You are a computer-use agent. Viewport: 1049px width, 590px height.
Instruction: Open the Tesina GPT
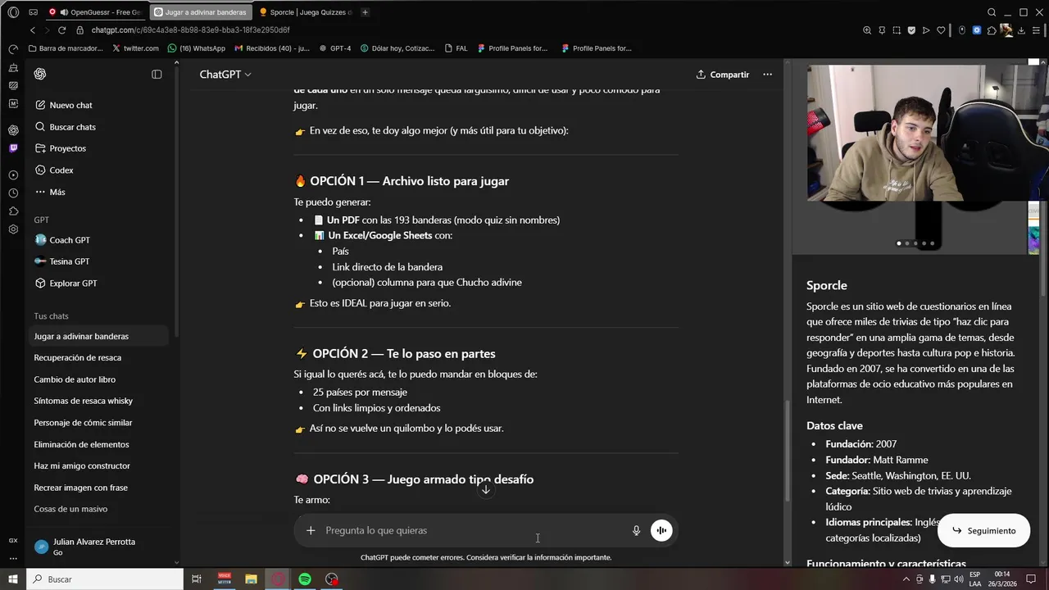click(x=97, y=261)
